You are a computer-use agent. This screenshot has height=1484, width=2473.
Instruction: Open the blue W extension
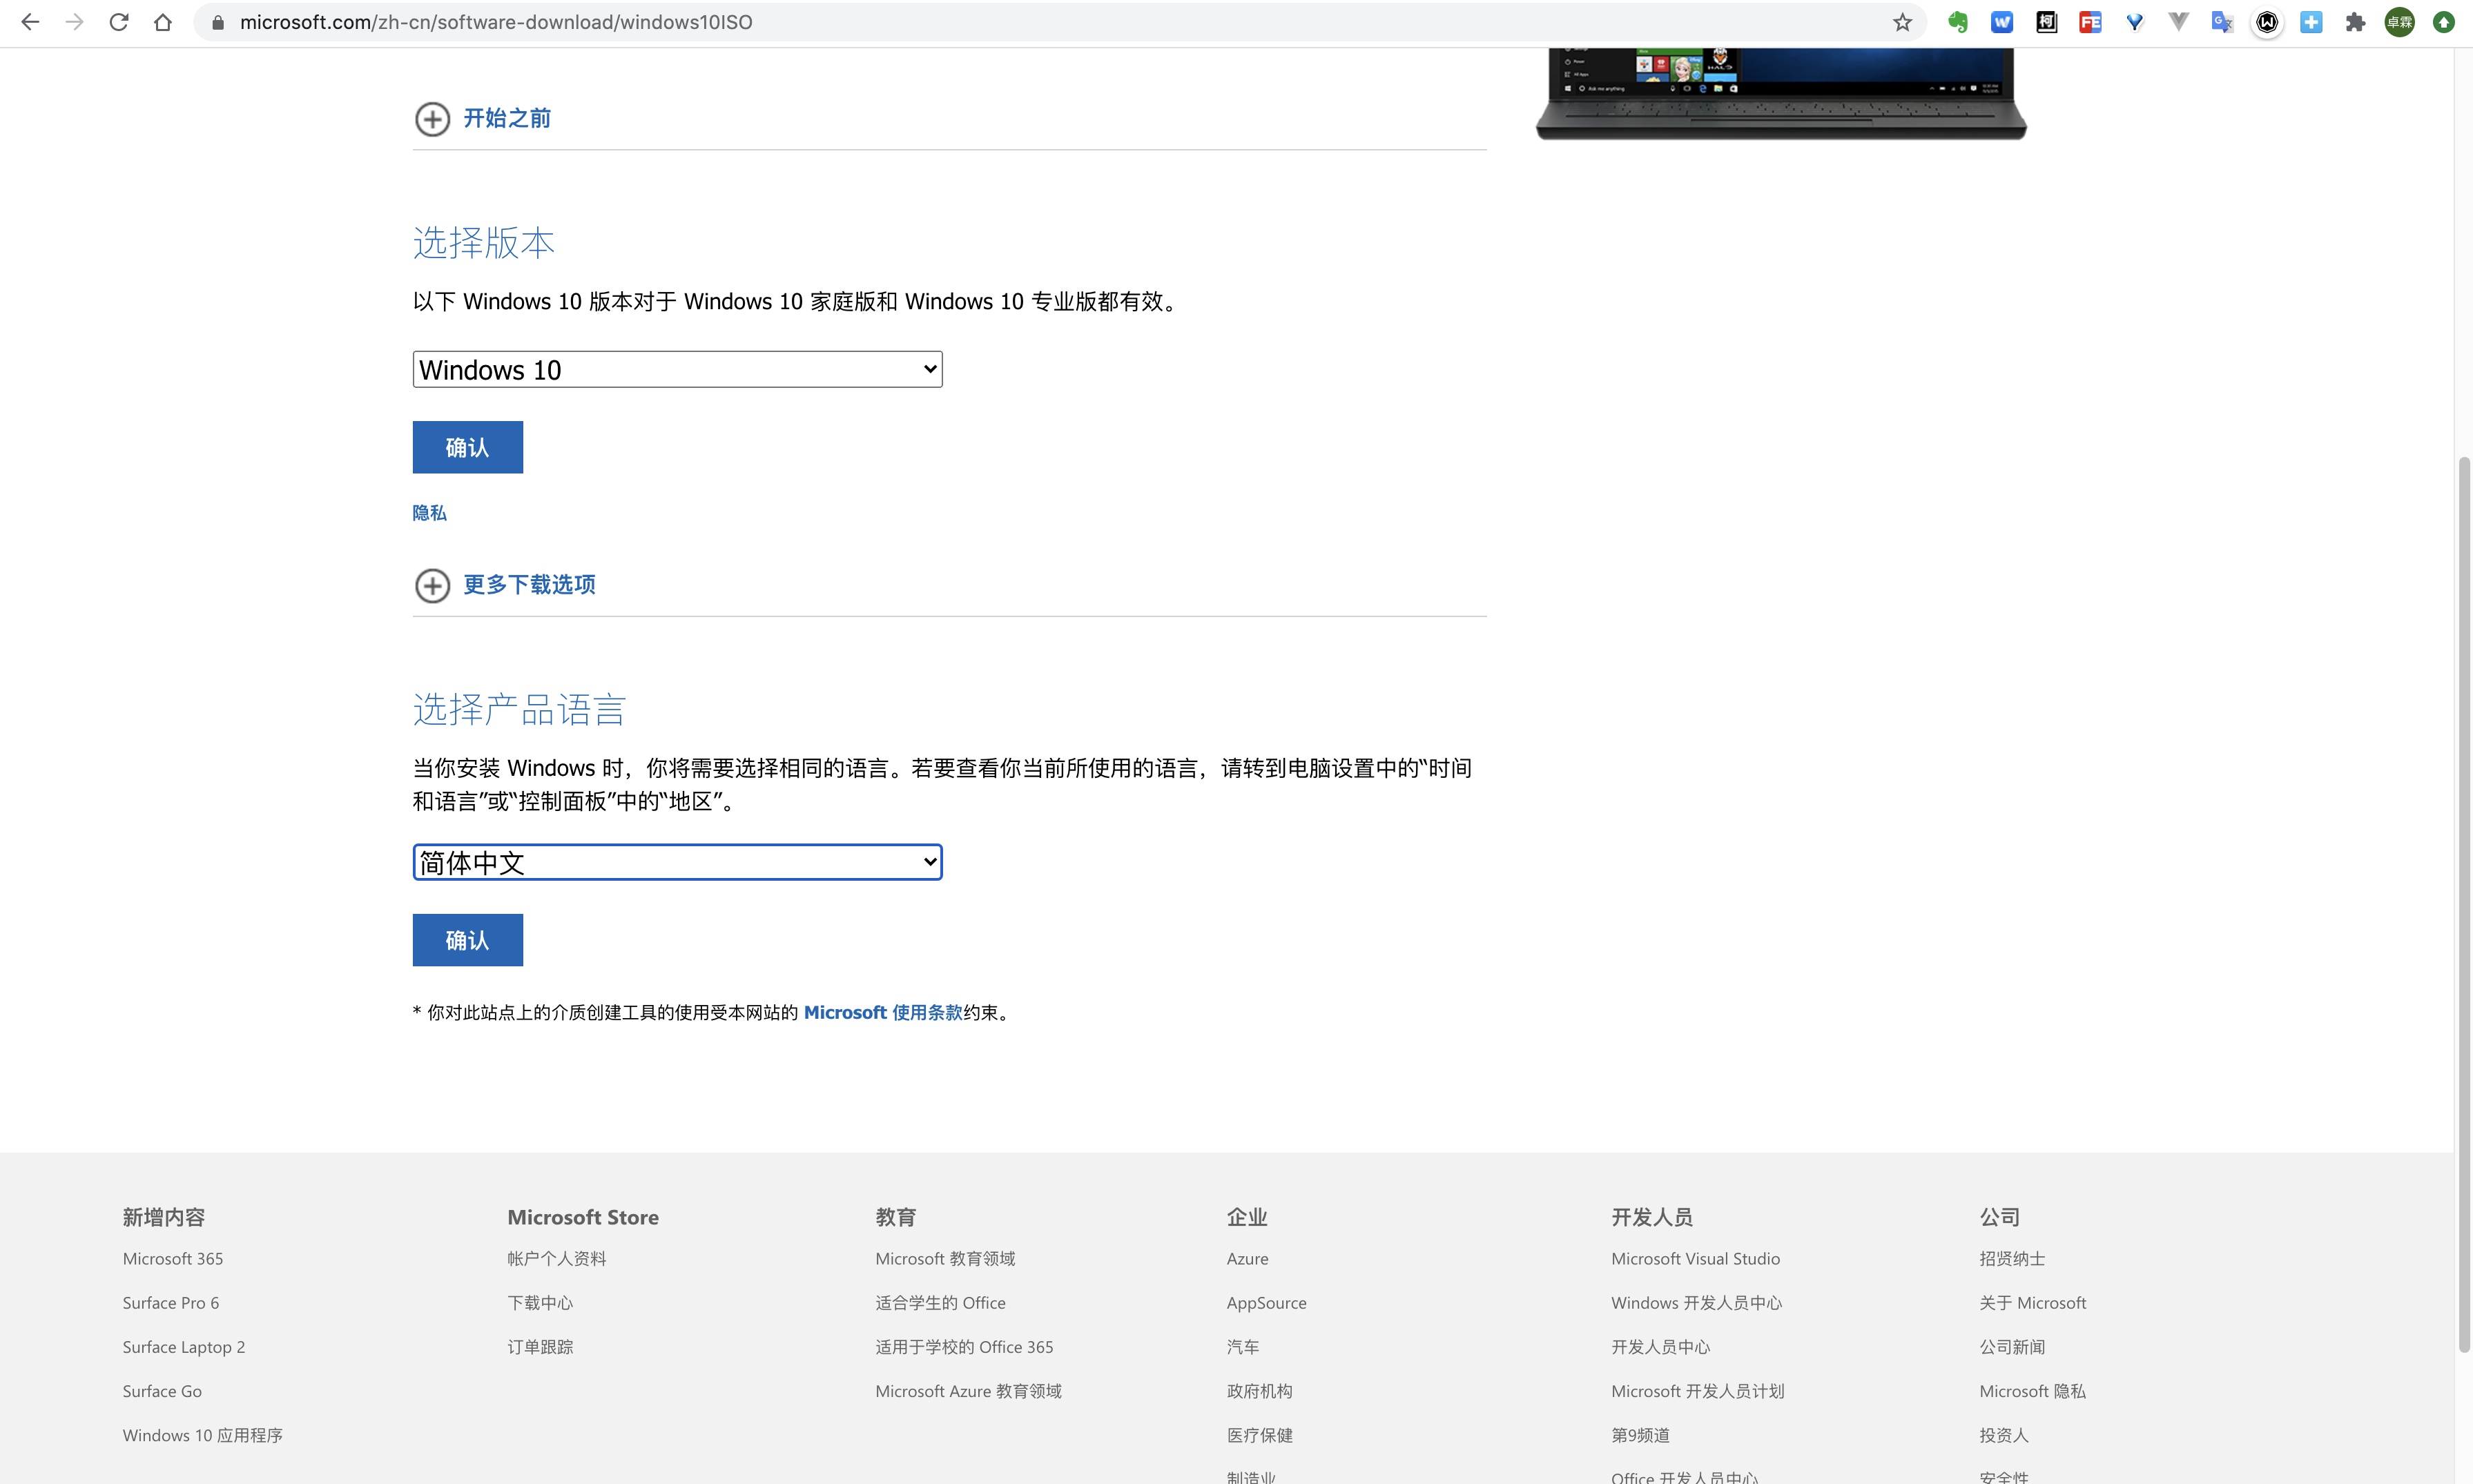(2002, 22)
